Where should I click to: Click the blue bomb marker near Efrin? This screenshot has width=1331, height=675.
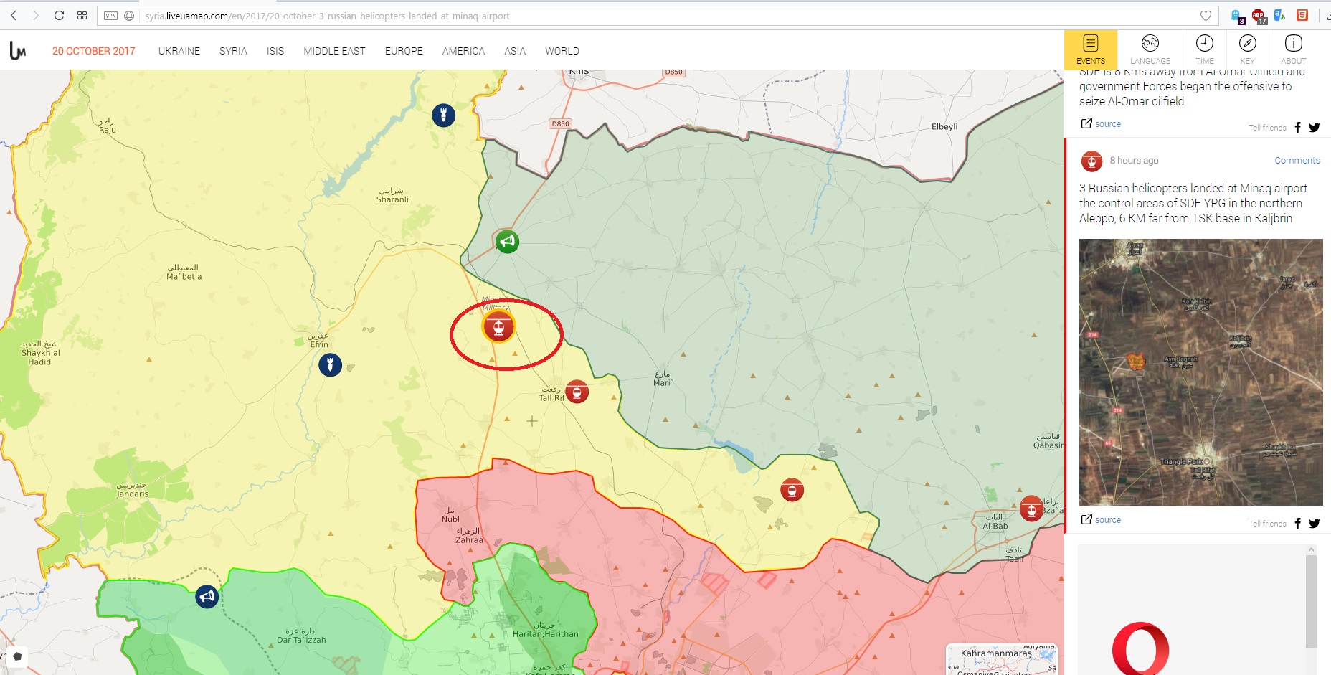(x=330, y=364)
